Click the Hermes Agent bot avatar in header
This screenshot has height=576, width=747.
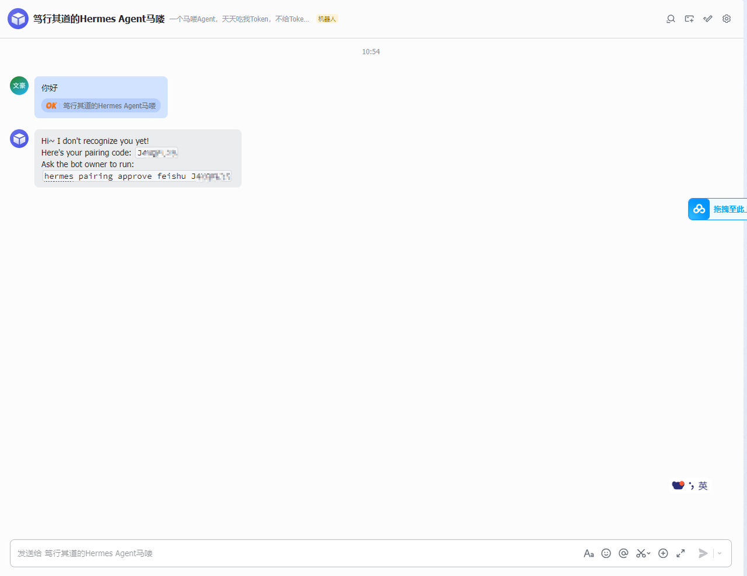[18, 19]
